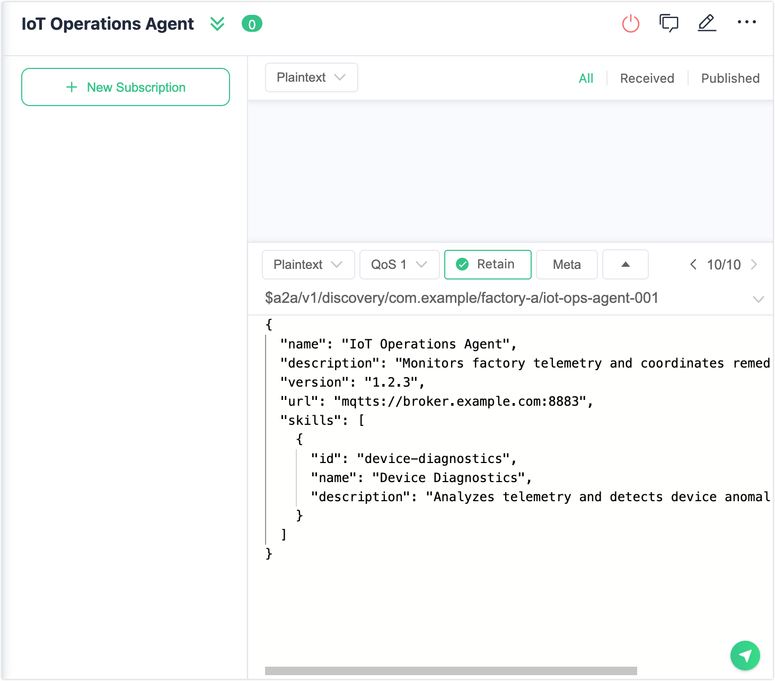Disconnect the IoT Operations Agent connection

pyautogui.click(x=630, y=23)
